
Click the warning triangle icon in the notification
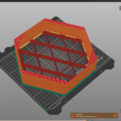coord(73,116)
